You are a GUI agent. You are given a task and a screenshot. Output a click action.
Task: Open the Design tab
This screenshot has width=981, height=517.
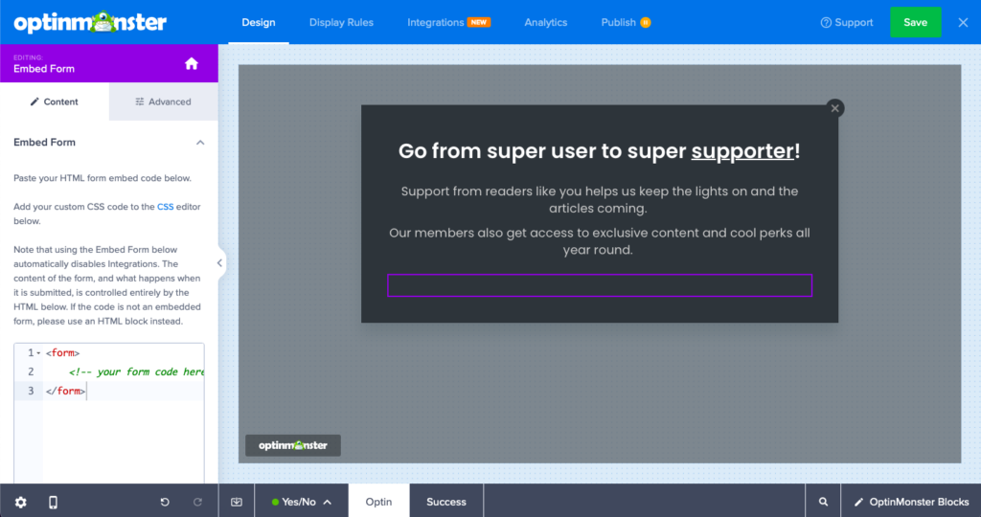point(259,23)
